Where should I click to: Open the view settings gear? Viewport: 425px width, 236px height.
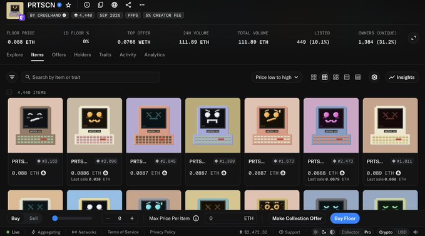(x=374, y=77)
